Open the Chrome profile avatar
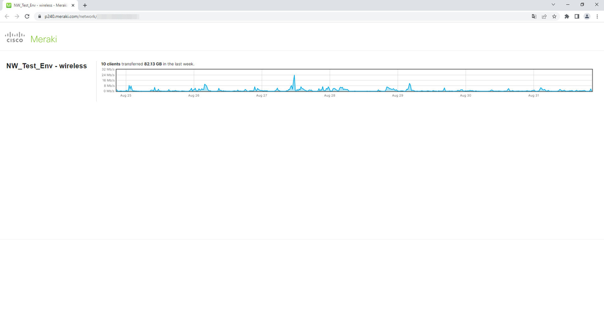 click(x=586, y=16)
